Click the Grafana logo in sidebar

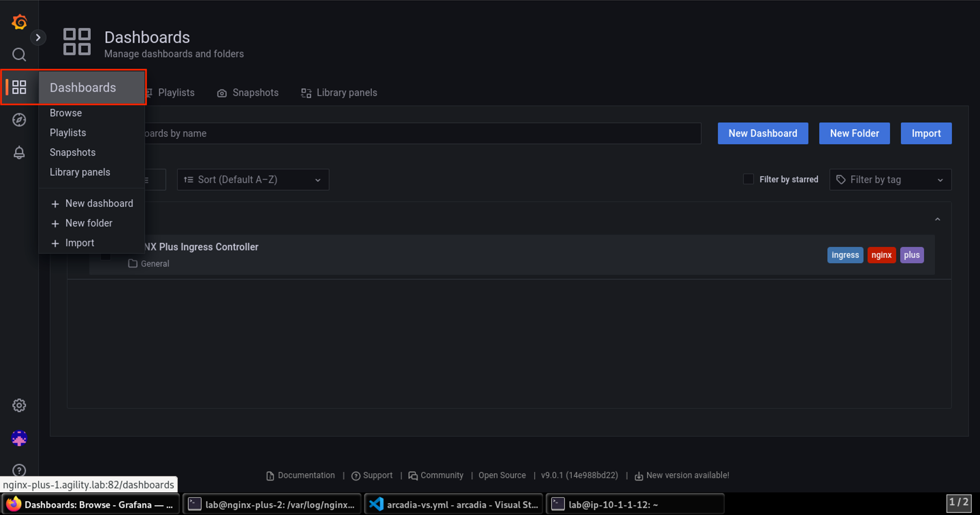[x=19, y=22]
